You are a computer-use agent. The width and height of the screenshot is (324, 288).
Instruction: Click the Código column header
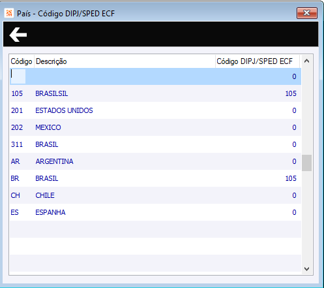(x=22, y=61)
